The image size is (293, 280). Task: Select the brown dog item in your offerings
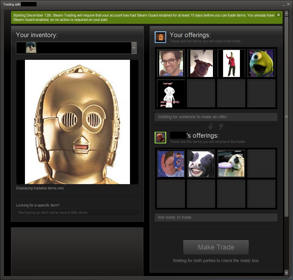click(x=201, y=63)
